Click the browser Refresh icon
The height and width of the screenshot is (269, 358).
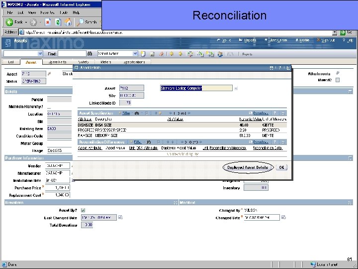tap(58, 22)
